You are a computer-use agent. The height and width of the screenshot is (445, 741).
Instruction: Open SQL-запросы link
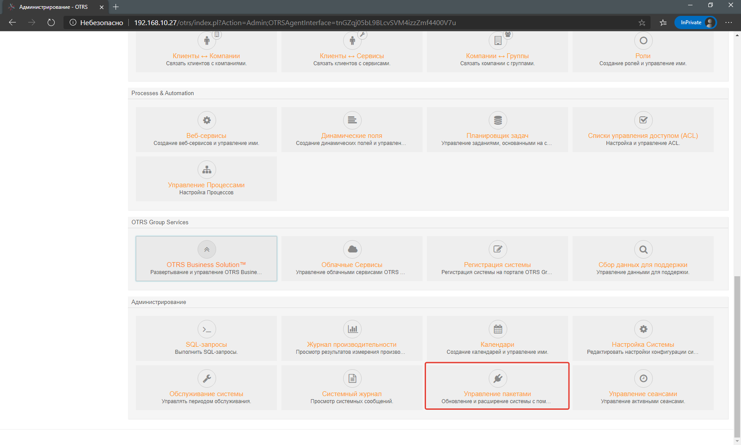(206, 345)
